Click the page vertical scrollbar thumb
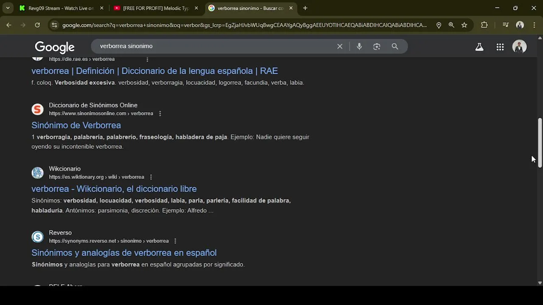Viewport: 543px width, 305px height. tap(540, 143)
